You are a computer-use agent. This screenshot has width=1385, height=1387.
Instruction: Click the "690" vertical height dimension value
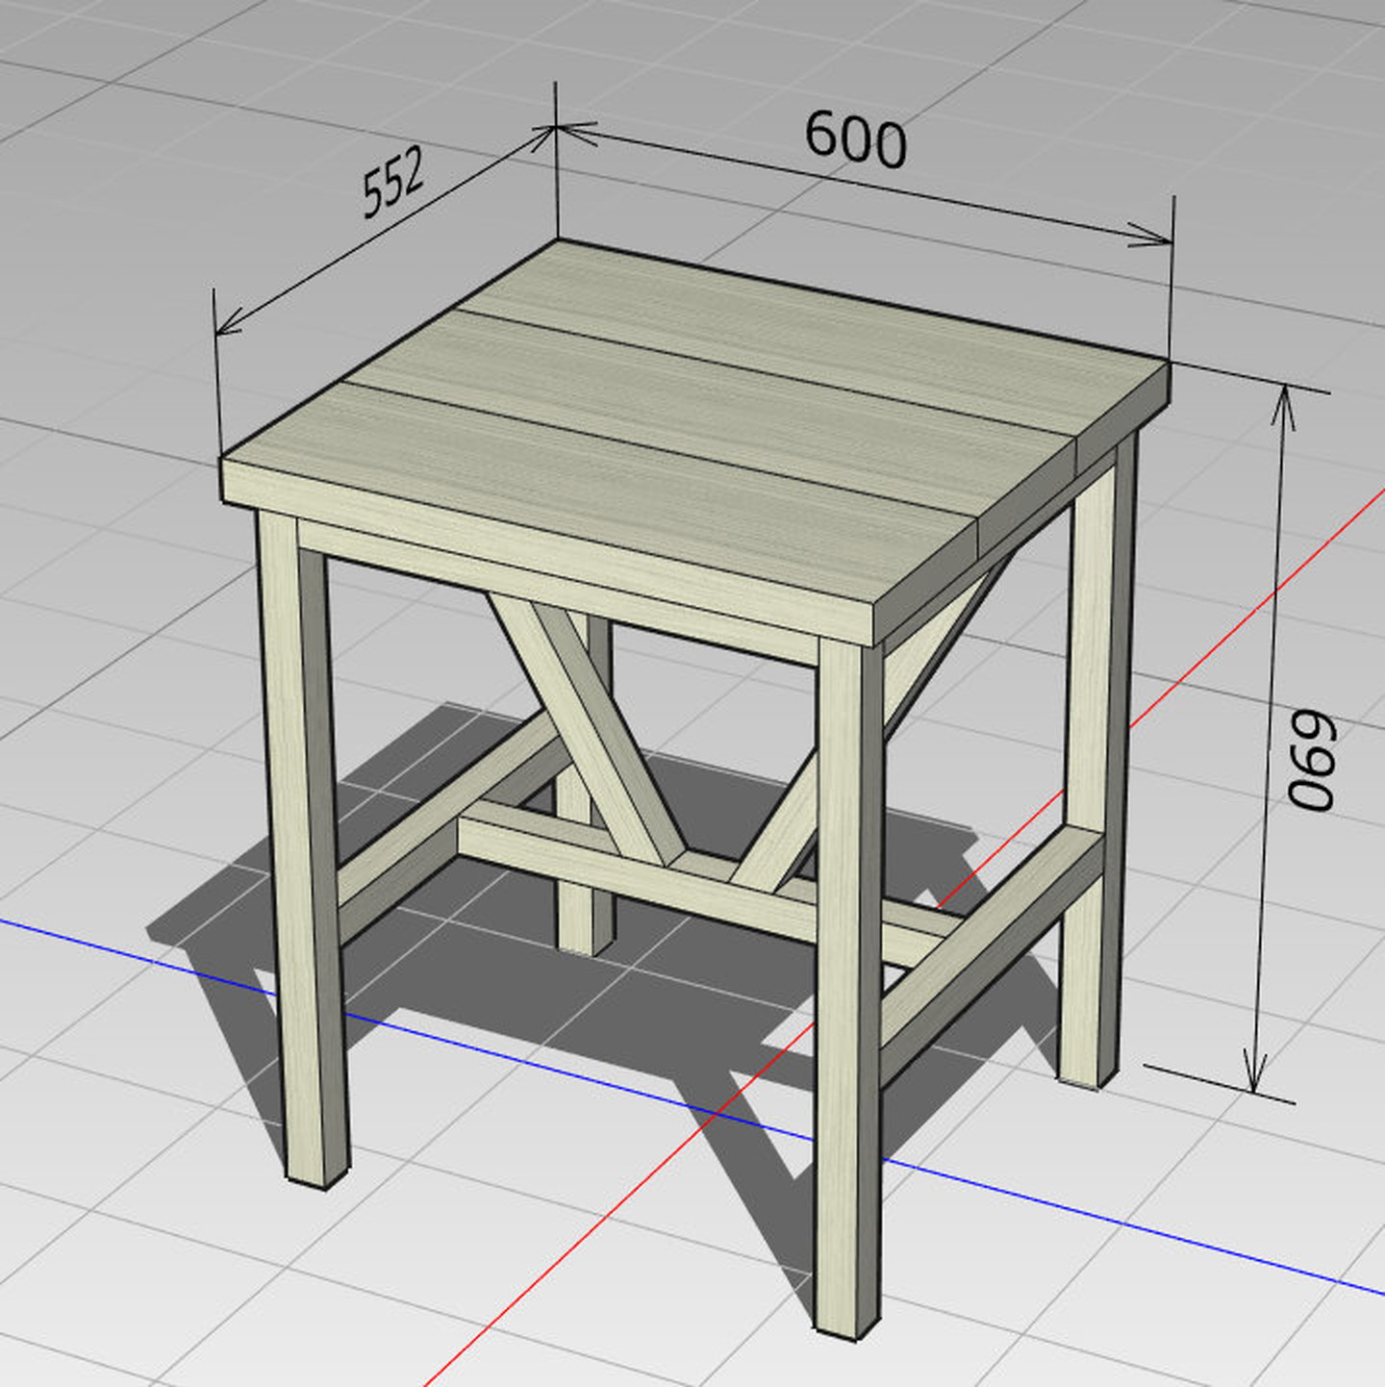pos(1312,761)
